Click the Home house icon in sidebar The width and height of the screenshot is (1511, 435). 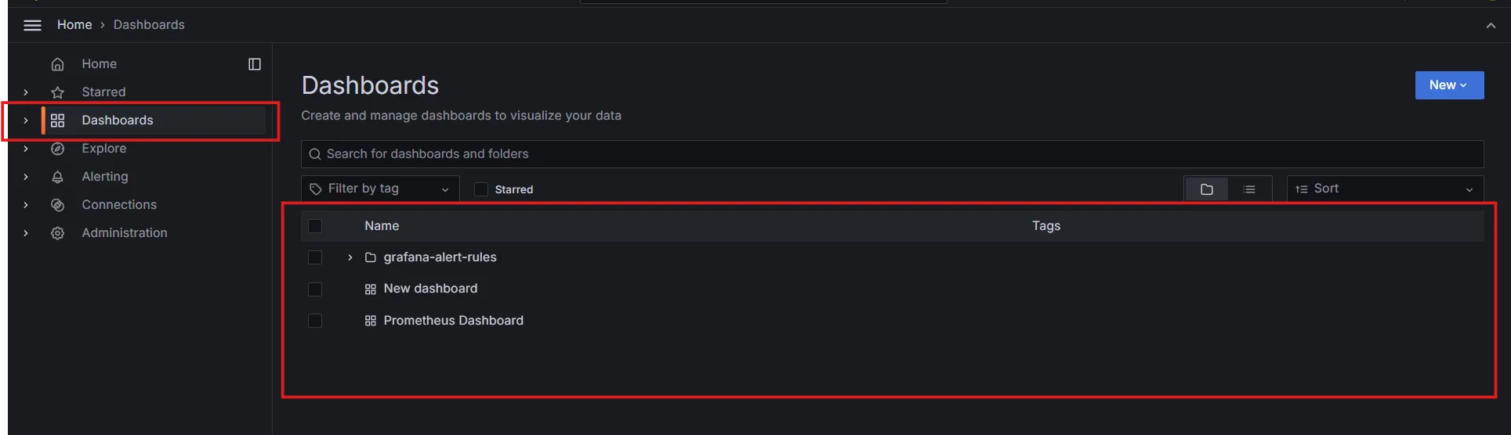57,64
